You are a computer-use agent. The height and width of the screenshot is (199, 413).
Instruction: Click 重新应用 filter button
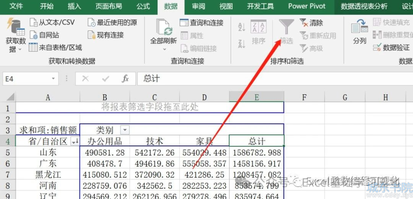pos(318,35)
